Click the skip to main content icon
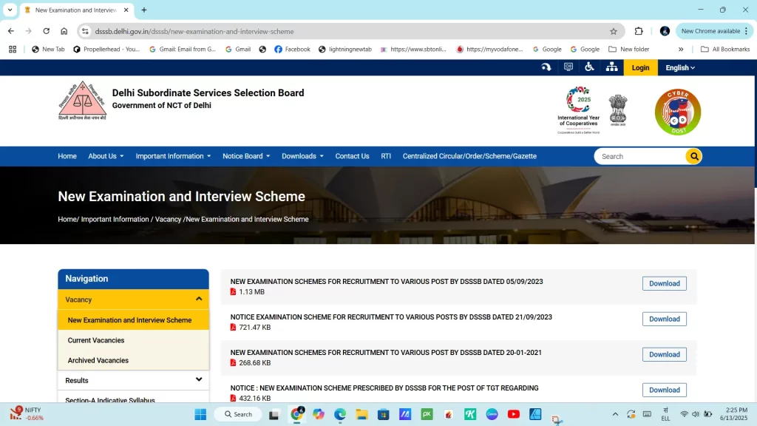 coord(546,67)
